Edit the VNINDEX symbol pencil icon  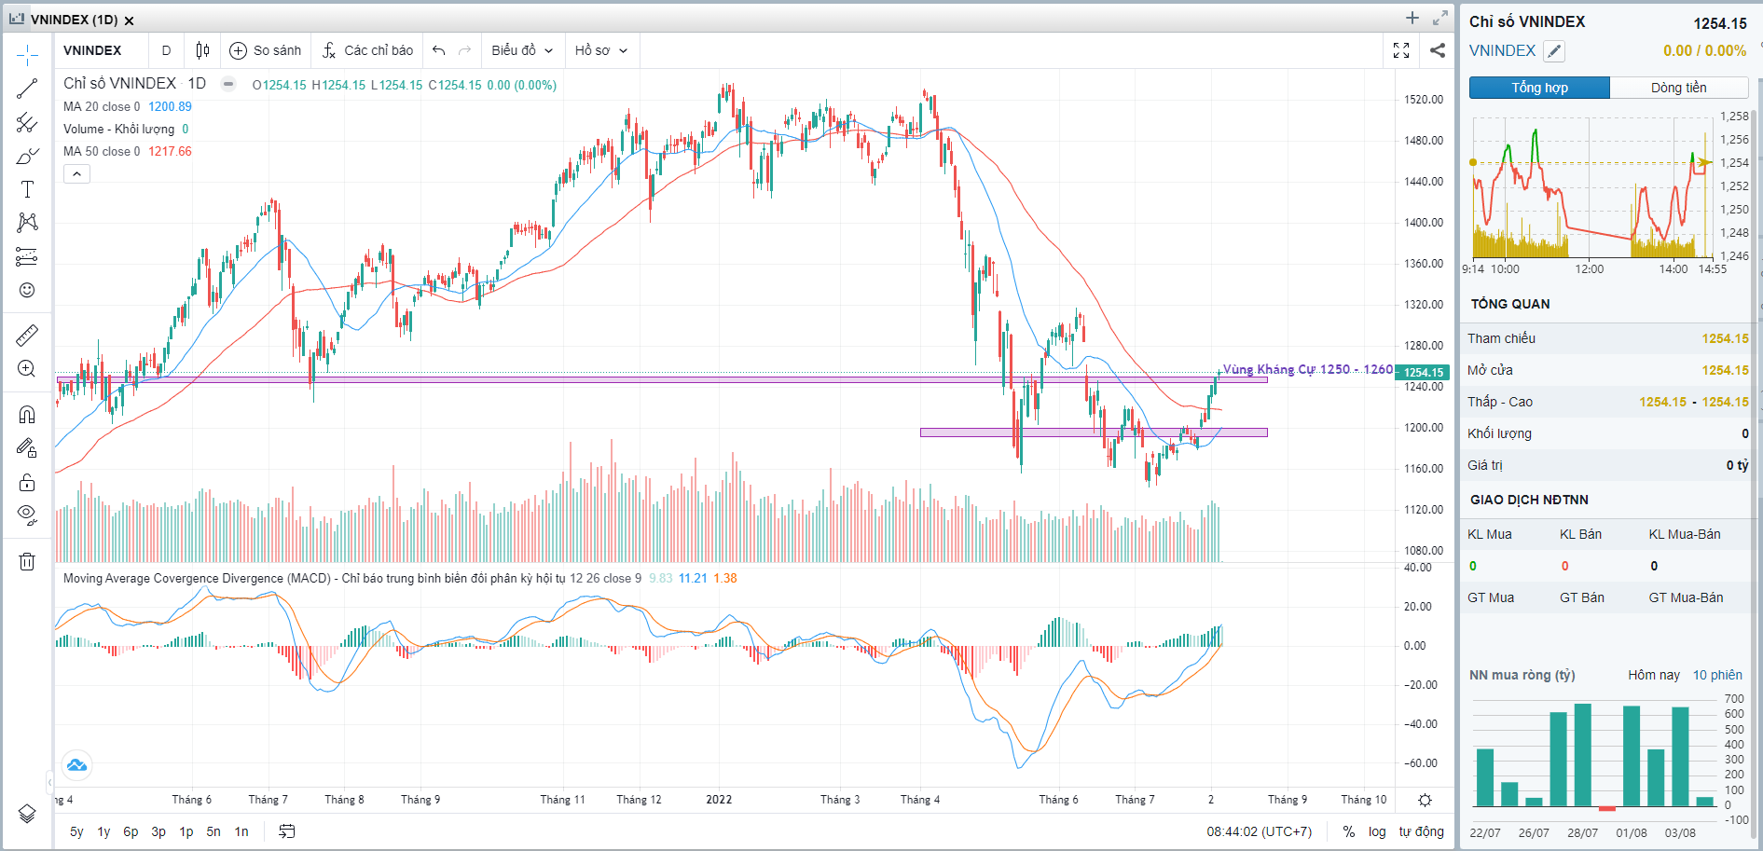[1554, 51]
